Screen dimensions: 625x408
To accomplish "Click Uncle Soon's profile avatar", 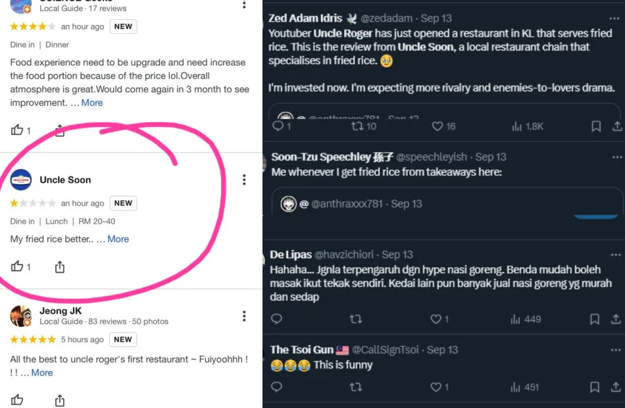I will point(21,180).
